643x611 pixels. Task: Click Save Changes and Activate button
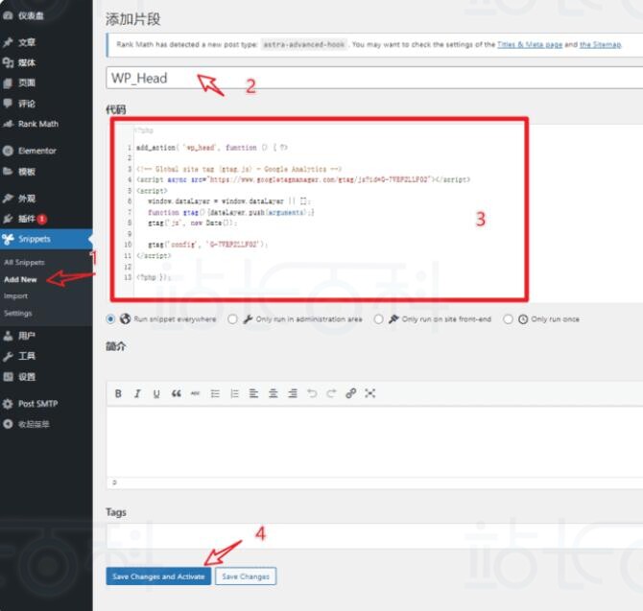pyautogui.click(x=158, y=576)
